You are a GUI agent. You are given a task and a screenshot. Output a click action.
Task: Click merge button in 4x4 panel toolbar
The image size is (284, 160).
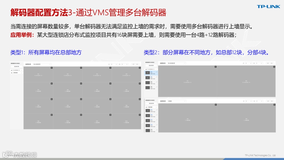(x=134, y=64)
